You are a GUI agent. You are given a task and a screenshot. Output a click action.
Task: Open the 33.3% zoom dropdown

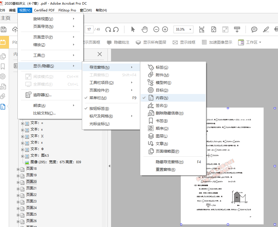pos(190,29)
